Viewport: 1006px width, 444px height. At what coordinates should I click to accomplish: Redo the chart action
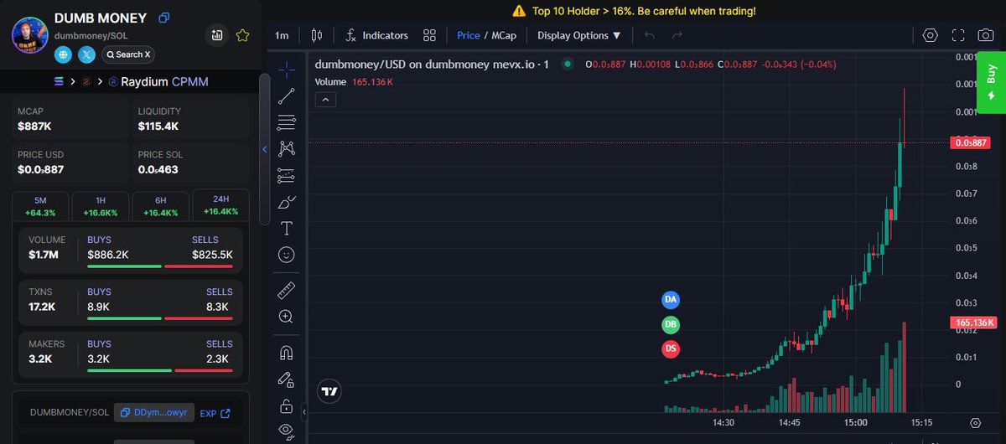coord(677,35)
